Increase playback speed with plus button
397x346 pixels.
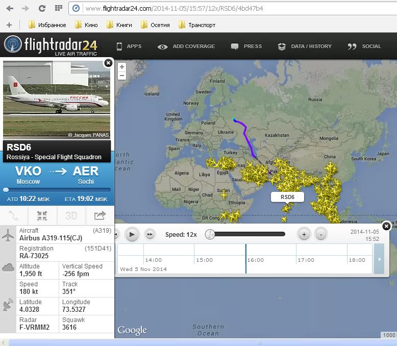point(304,235)
